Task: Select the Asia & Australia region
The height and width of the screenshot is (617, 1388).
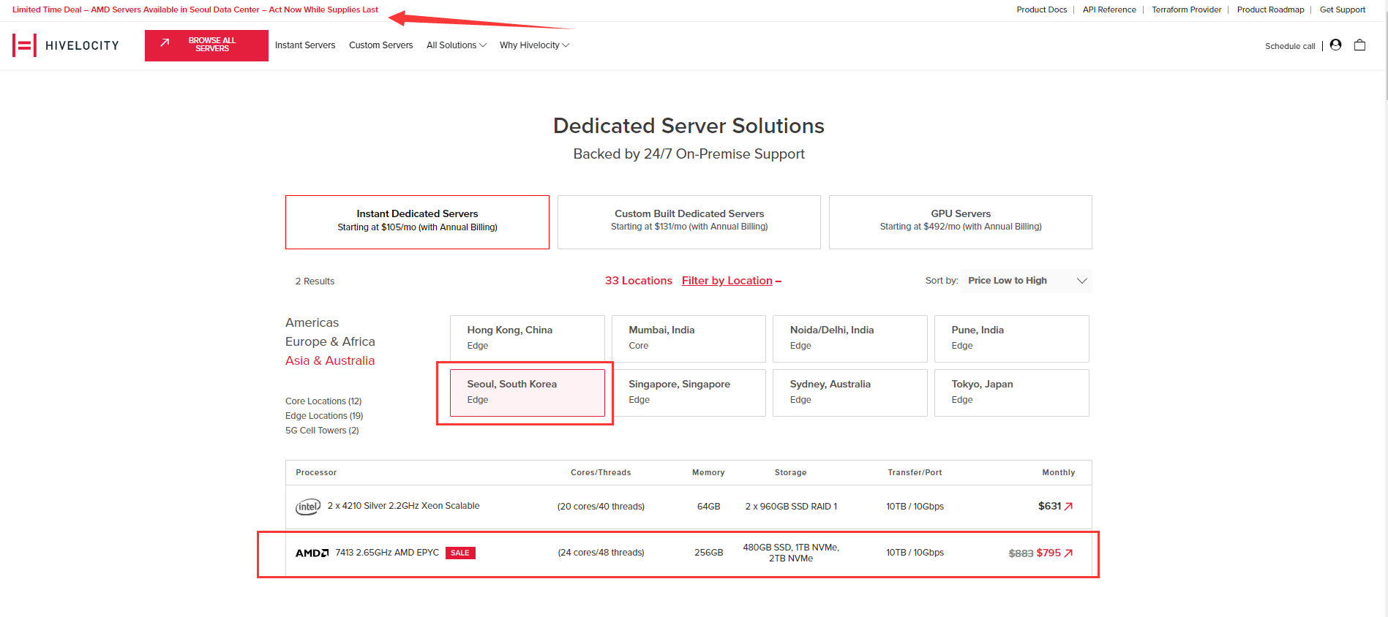Action: (330, 360)
